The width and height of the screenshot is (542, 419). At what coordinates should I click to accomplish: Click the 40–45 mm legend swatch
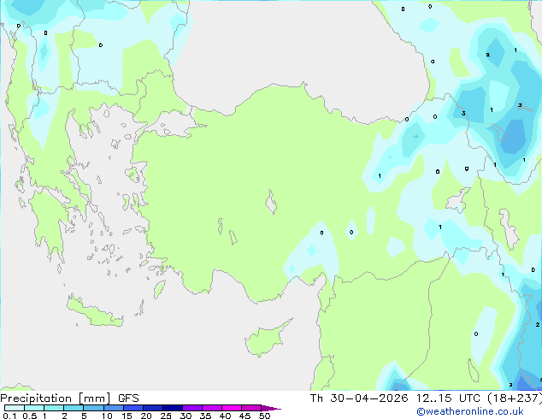[x=232, y=408]
